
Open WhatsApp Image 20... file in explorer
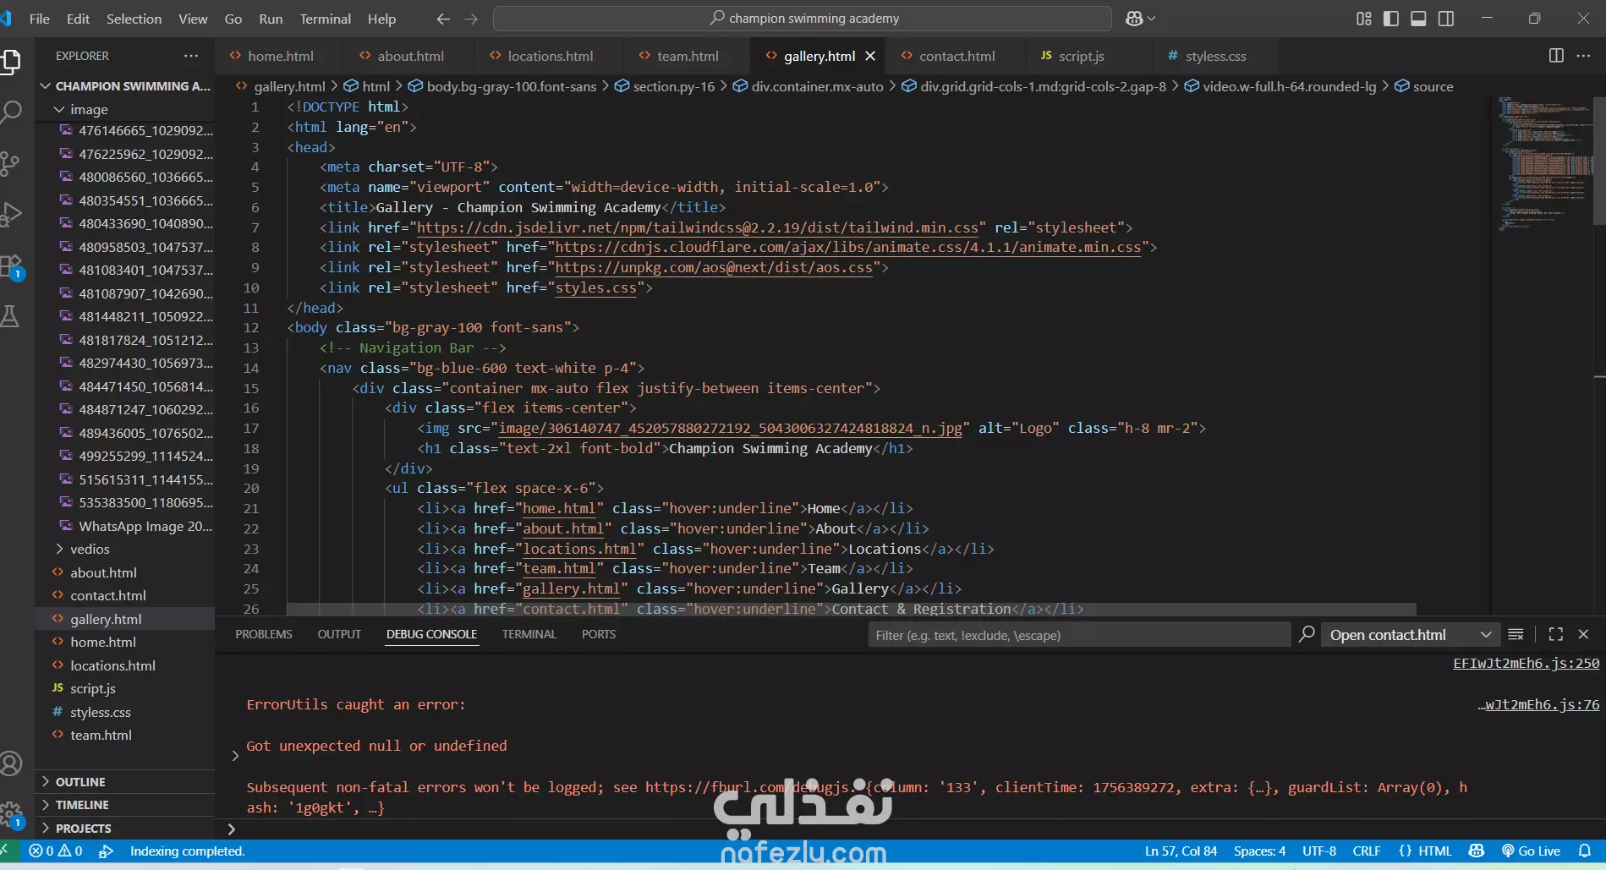pyautogui.click(x=124, y=526)
